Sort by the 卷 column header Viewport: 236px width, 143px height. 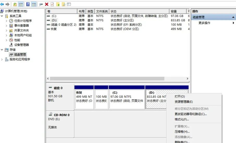[61, 11]
